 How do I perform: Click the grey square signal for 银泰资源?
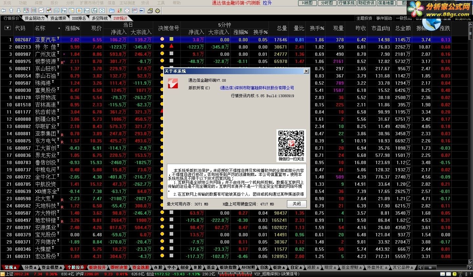point(171,61)
